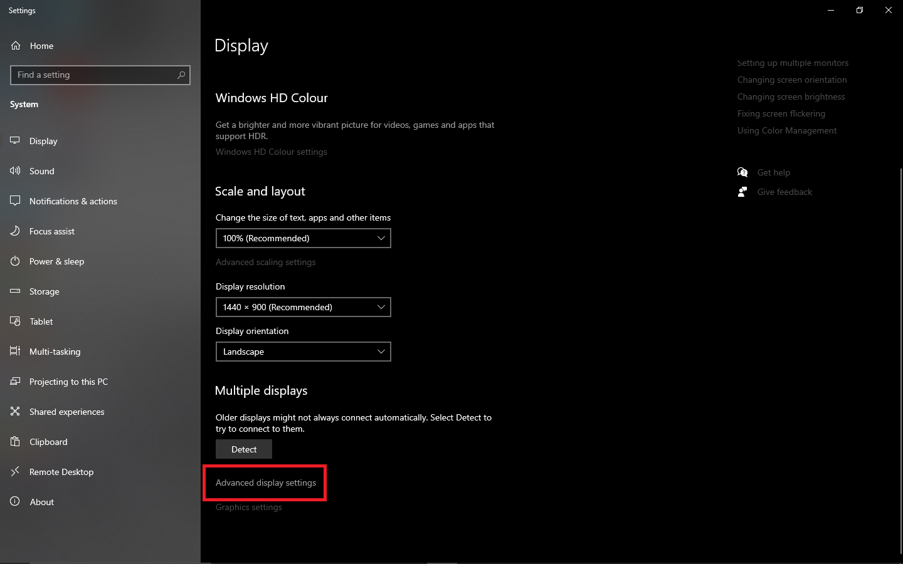Click the Clipboard icon in sidebar

15,442
